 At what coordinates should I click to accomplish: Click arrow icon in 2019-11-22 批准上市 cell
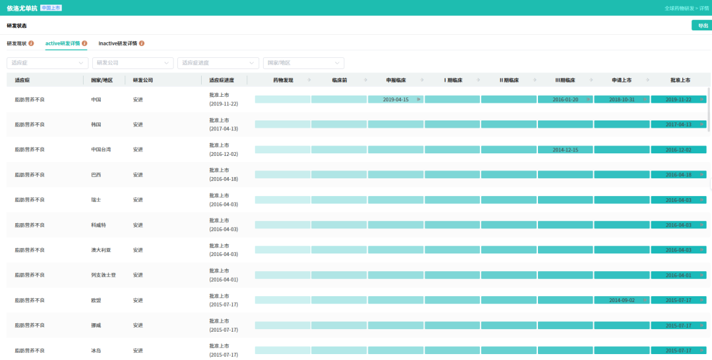pyautogui.click(x=702, y=99)
